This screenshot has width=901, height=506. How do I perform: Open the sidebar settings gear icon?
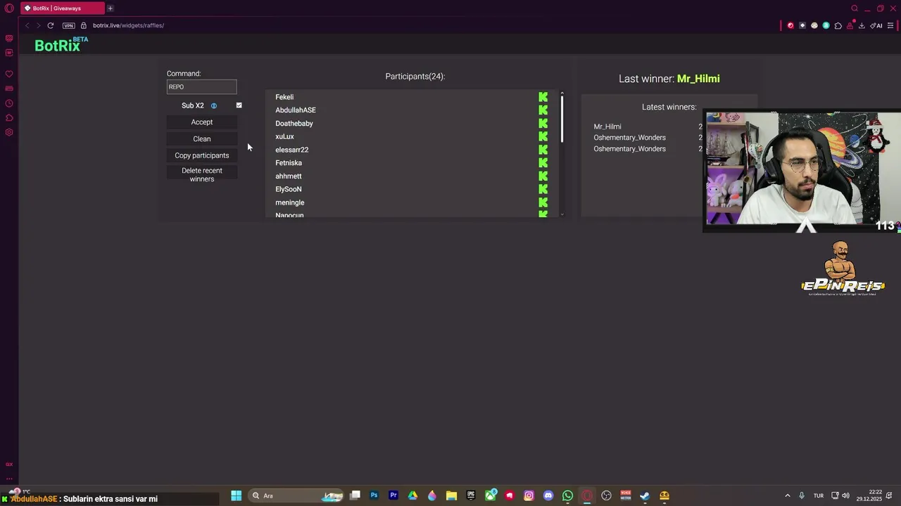(9, 132)
